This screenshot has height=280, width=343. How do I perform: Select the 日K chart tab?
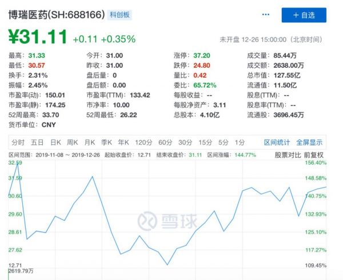pos(55,142)
